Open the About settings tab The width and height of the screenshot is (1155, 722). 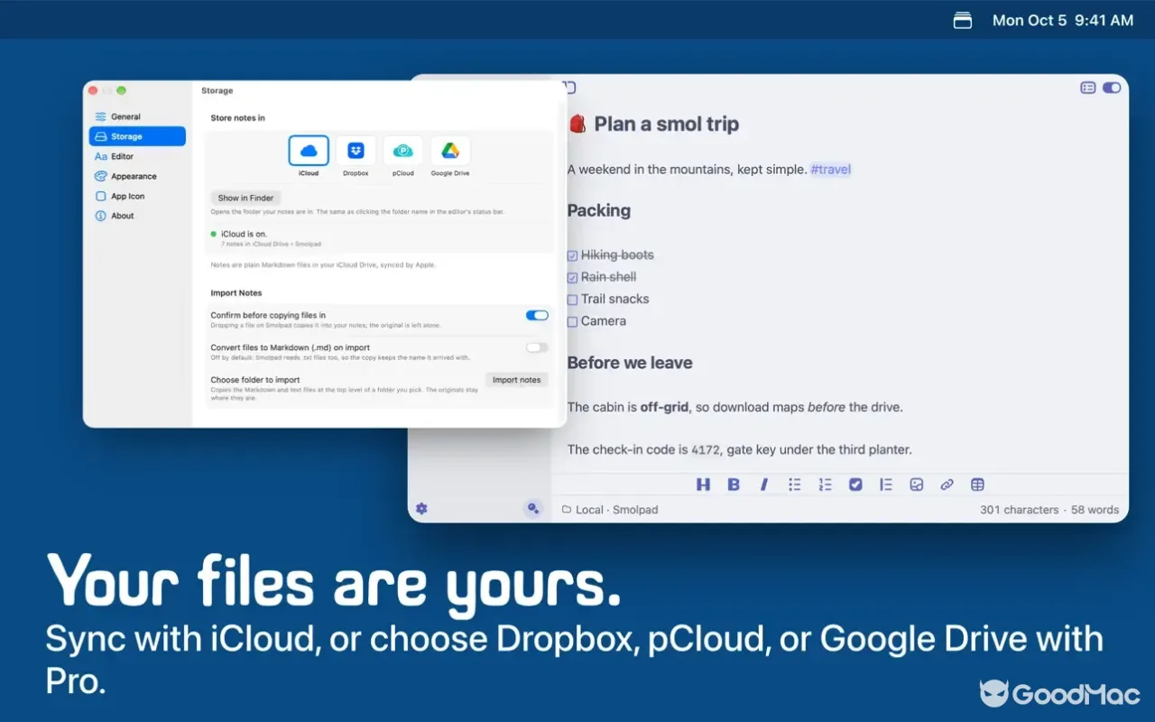[x=137, y=216]
